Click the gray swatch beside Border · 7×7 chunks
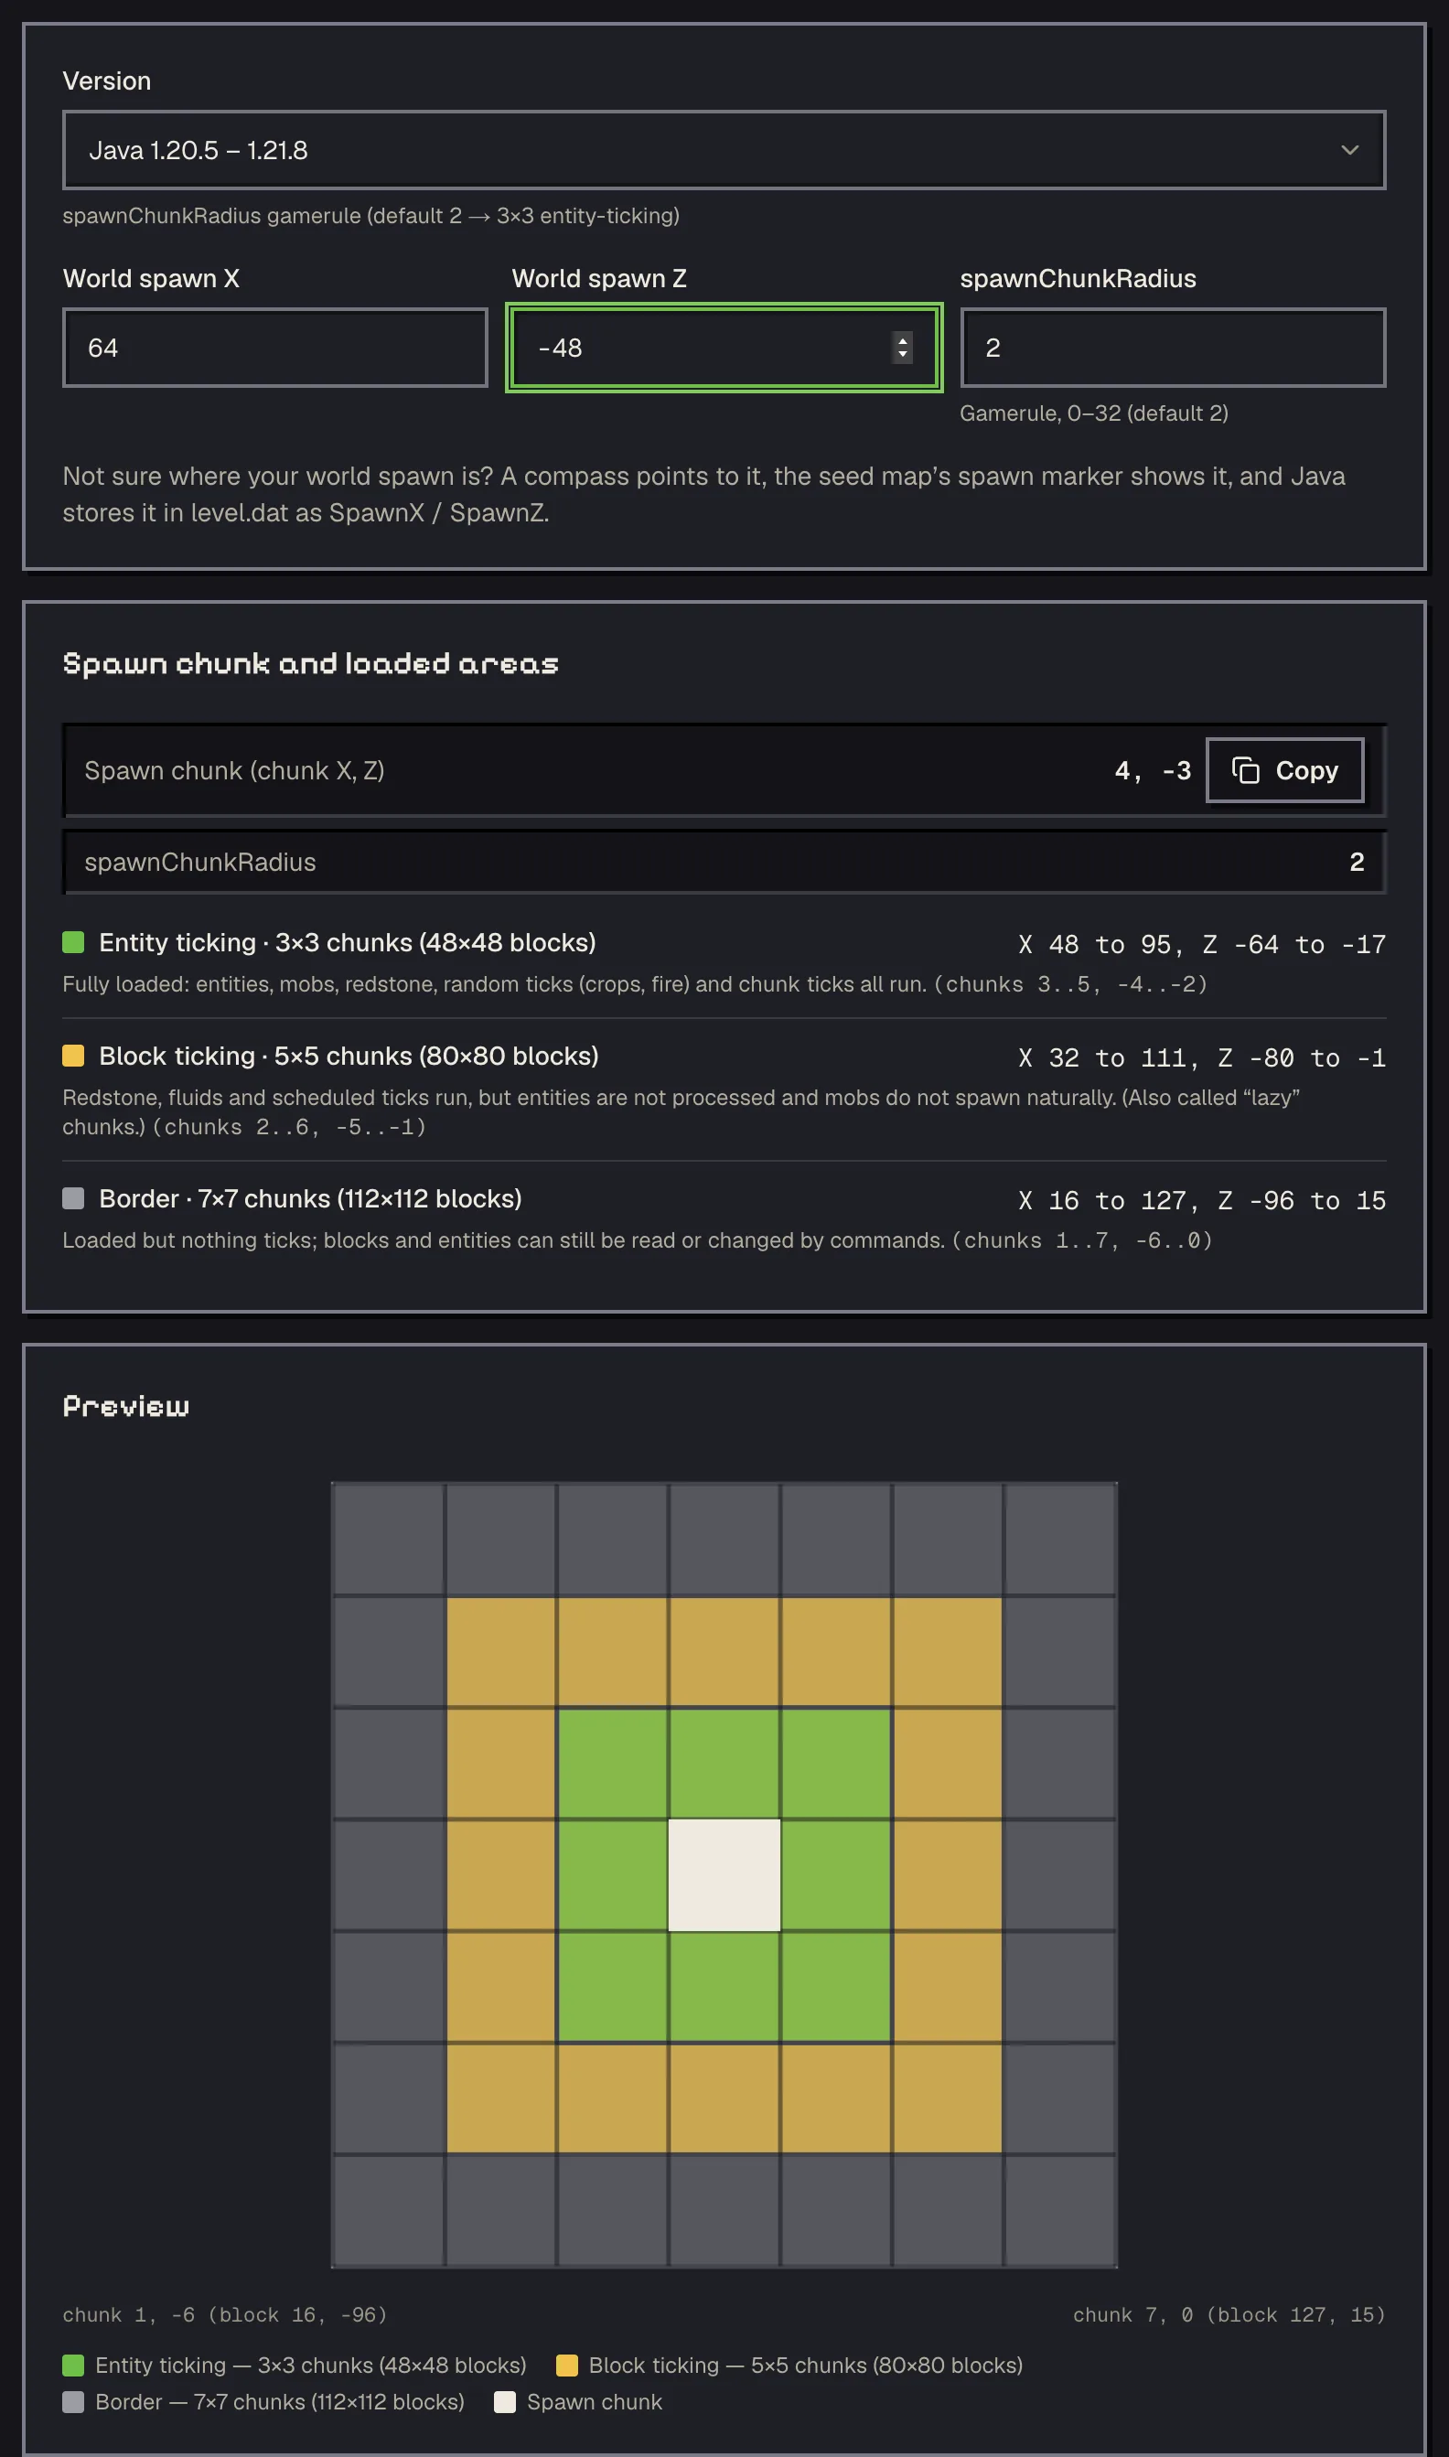The image size is (1449, 2457). (x=73, y=1197)
